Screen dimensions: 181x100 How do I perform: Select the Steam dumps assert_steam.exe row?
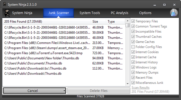pyautogui.click(x=64, y=48)
